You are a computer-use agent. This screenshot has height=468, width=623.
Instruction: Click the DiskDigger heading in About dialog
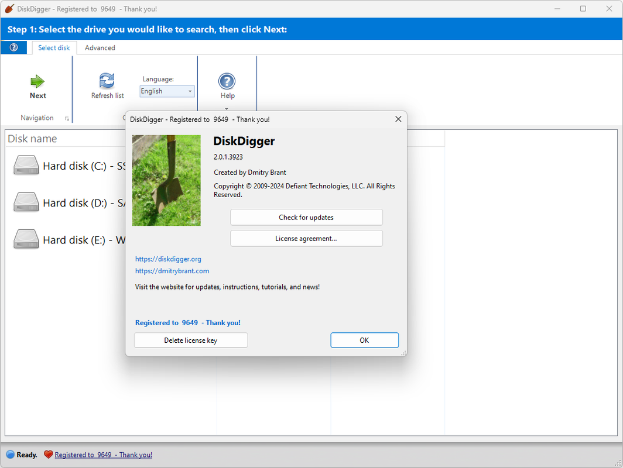tap(244, 141)
